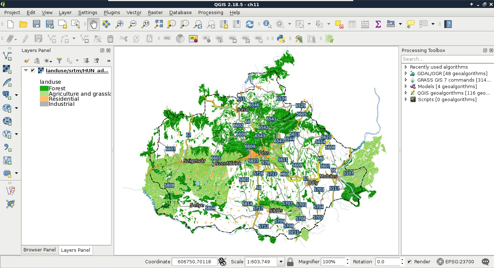Collapse the landuse layer group tree
Screen dimensions: 494x268
(26, 70)
